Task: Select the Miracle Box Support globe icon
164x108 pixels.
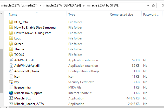Action: 11,93
